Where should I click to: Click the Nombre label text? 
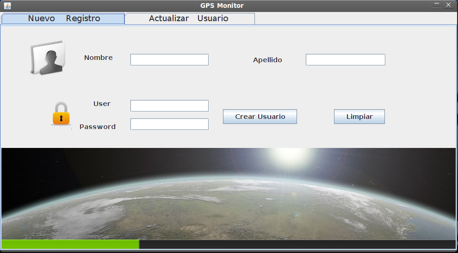coord(99,58)
